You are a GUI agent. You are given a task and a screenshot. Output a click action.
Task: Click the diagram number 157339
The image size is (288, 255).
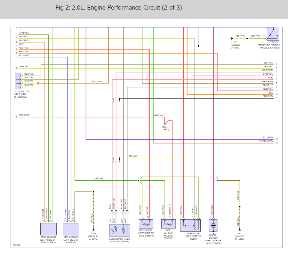pyautogui.click(x=17, y=245)
